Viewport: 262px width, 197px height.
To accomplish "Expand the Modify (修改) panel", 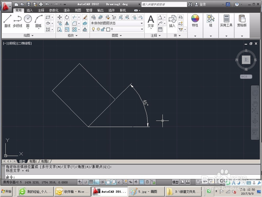I will click(73, 35).
